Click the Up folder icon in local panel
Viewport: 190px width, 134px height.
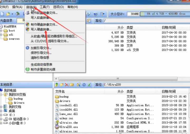pyautogui.click(x=56, y=85)
